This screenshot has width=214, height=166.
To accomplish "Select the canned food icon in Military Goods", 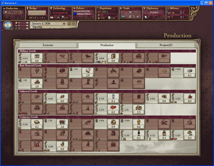I will [x=113, y=56].
